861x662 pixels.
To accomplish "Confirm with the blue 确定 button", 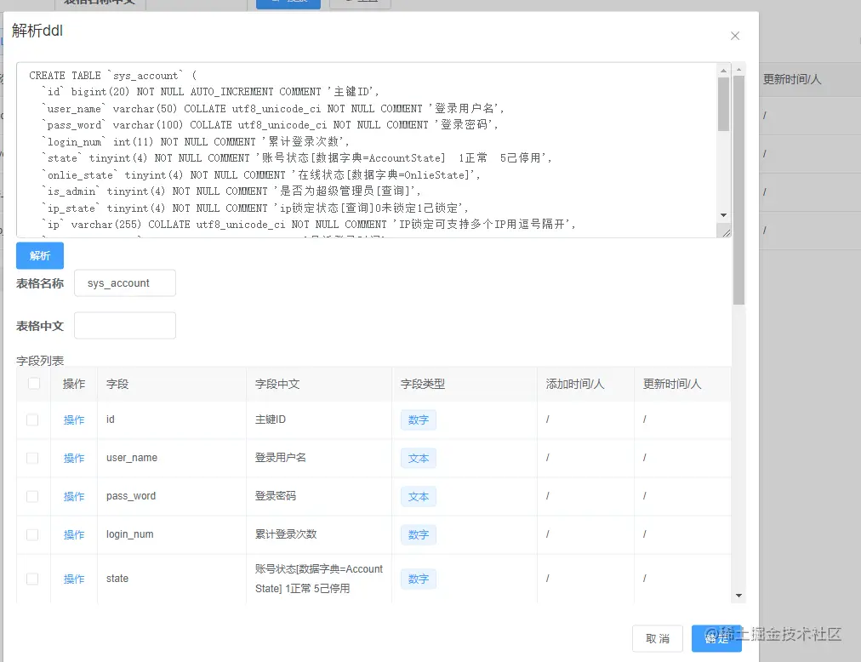I will point(716,638).
